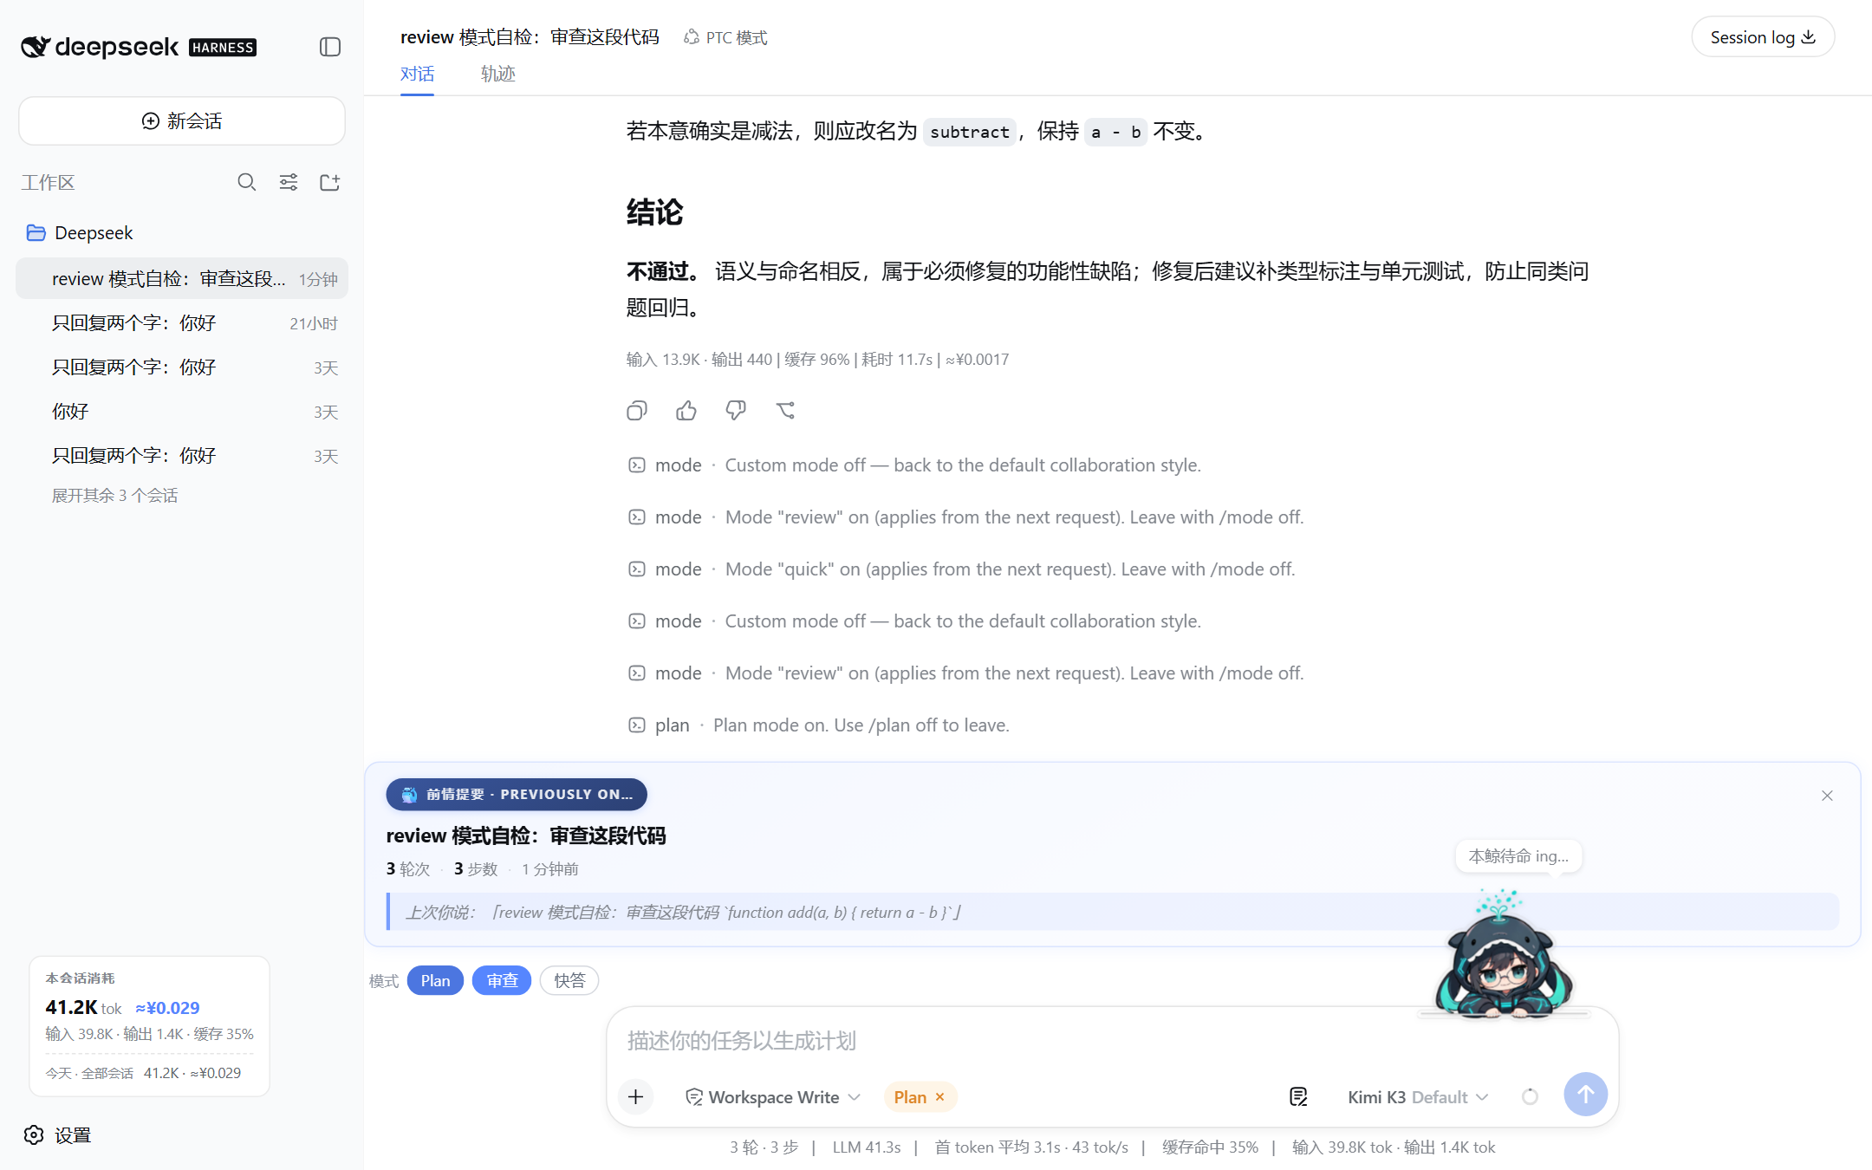Click the subtract inline code

click(970, 132)
